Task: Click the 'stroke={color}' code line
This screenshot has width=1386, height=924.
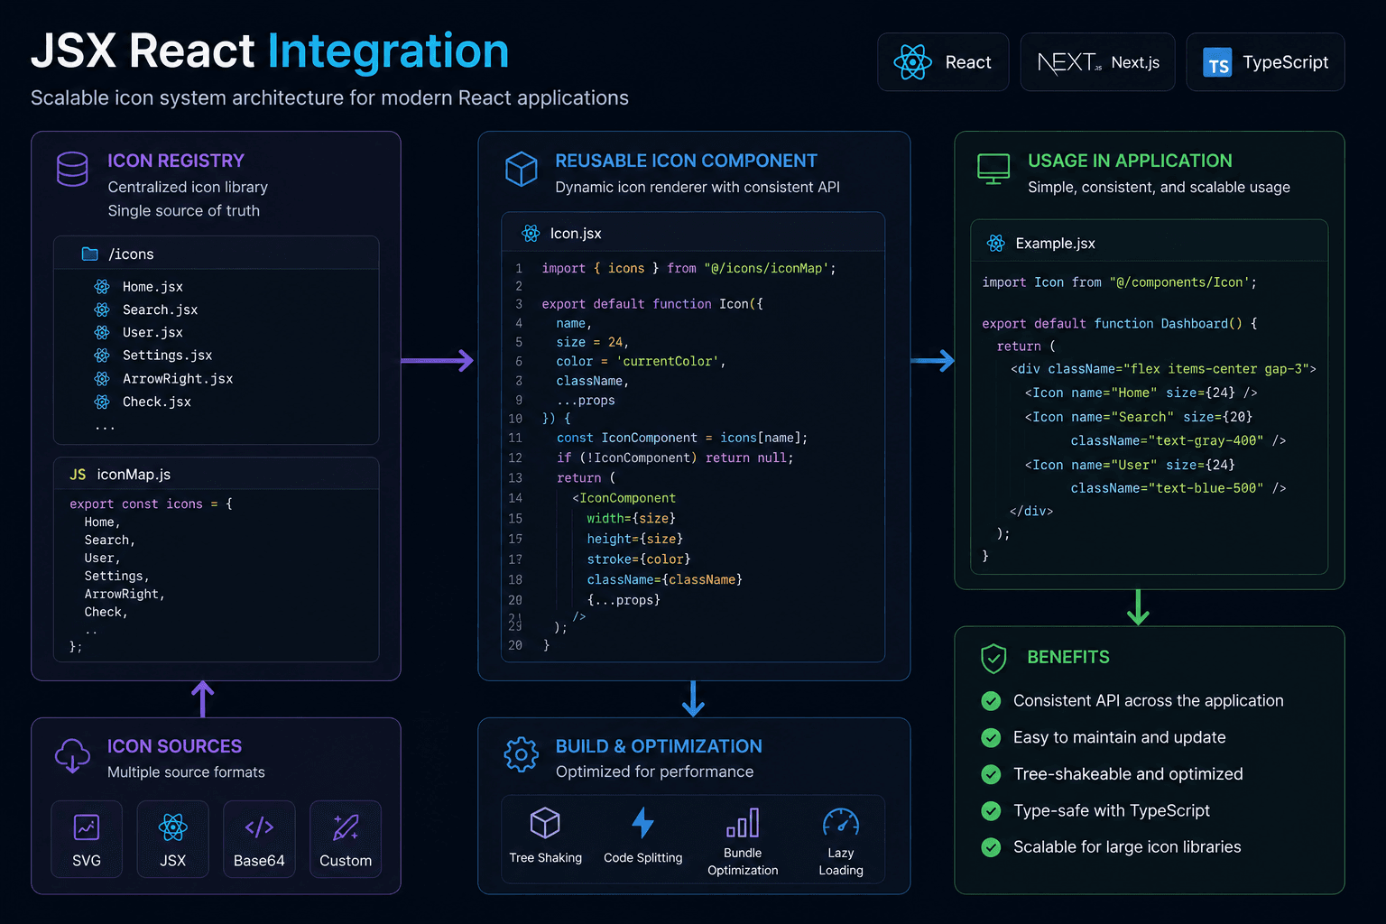Action: point(639,559)
